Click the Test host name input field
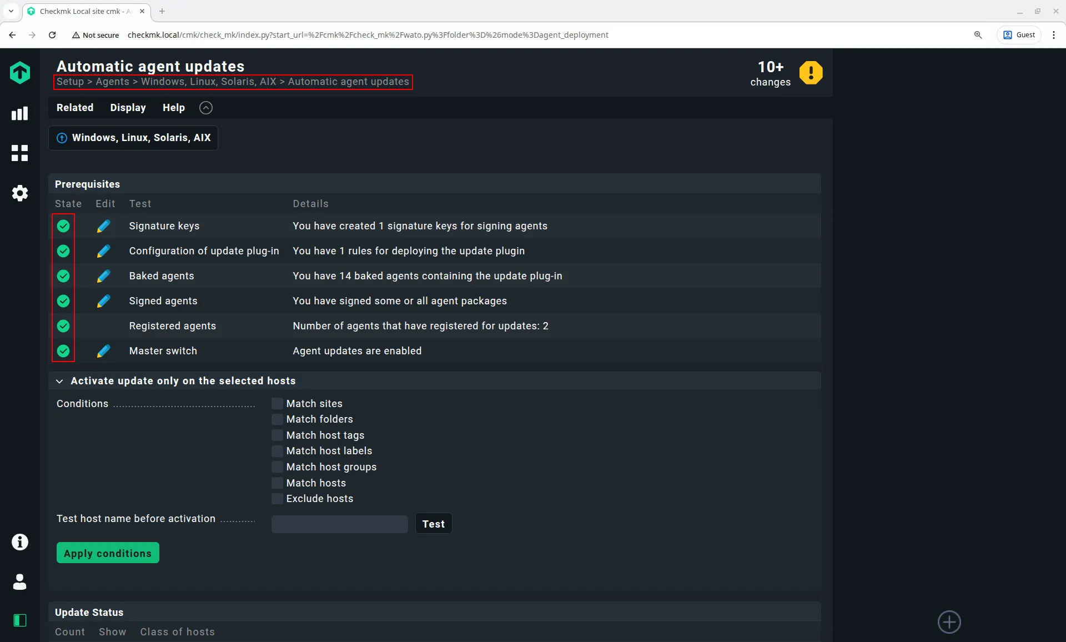Screen dimensions: 1066x642 tap(339, 524)
